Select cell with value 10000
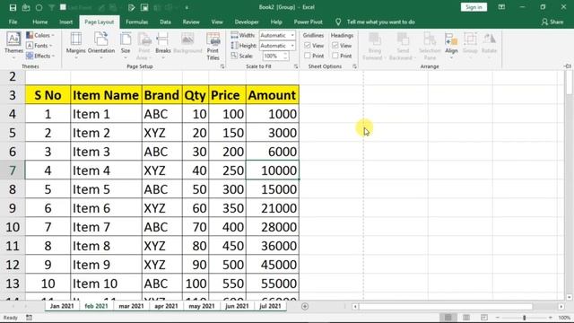Screen dimensions: 574x323 pyautogui.click(x=273, y=170)
